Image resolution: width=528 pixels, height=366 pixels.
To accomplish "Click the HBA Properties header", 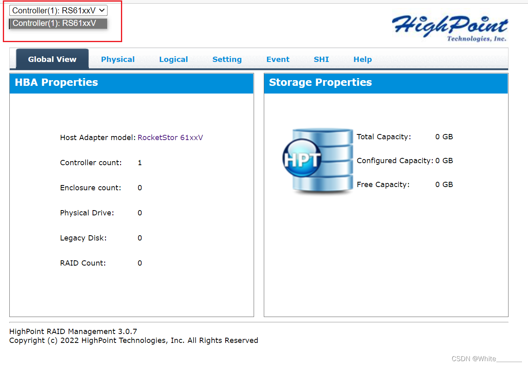I will 131,83.
